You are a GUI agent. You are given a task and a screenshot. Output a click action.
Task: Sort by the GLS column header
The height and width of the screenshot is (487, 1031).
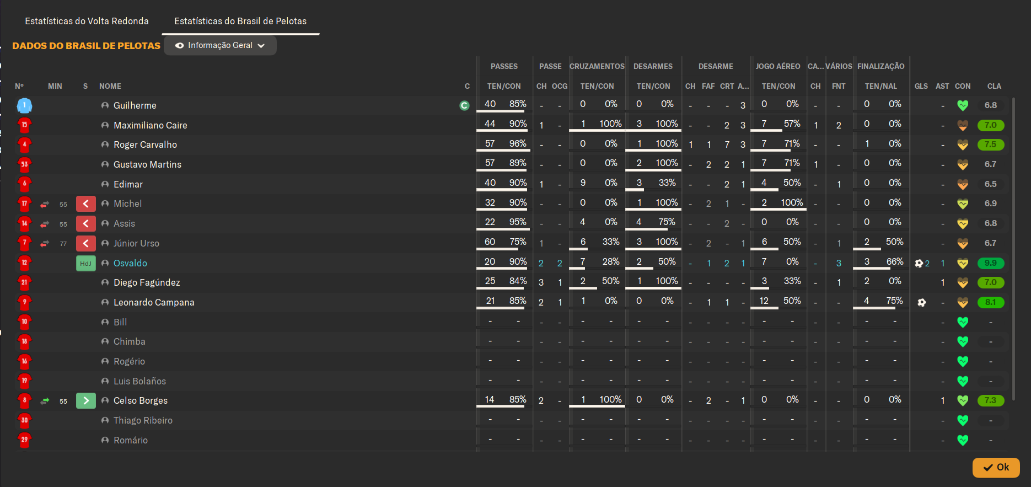point(921,86)
